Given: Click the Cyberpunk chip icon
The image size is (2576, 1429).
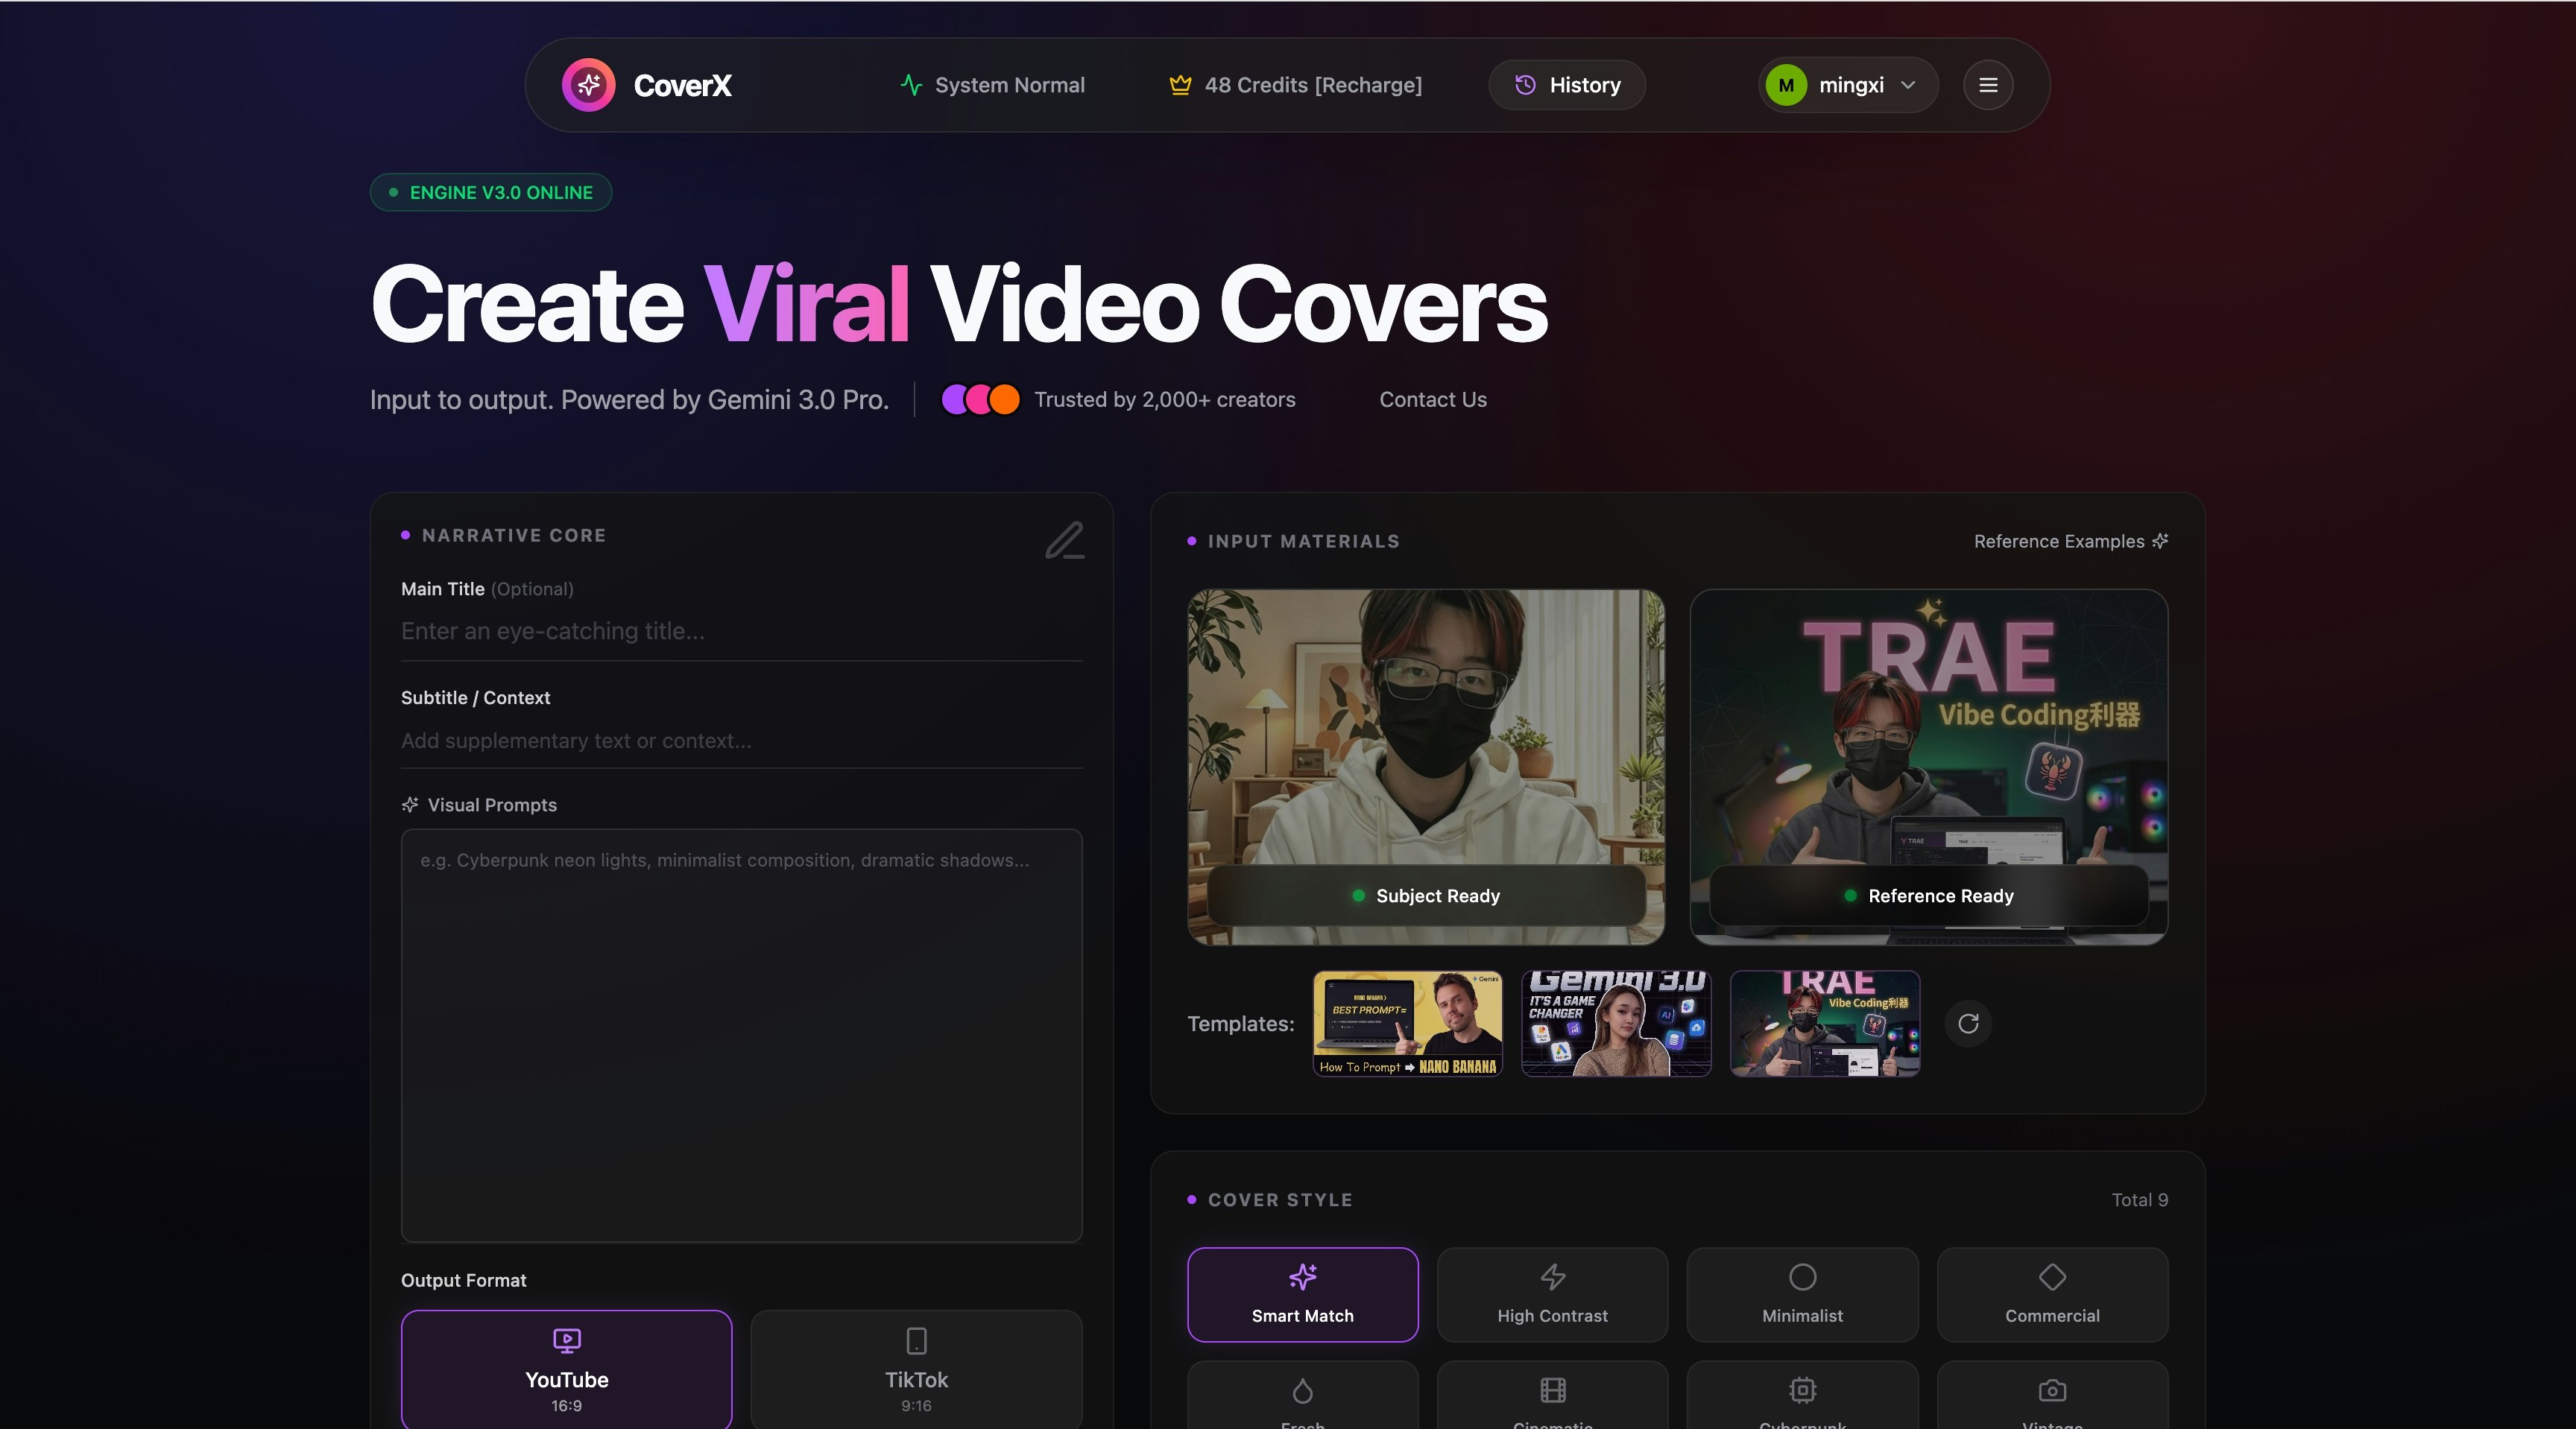Looking at the screenshot, I should (1802, 1390).
